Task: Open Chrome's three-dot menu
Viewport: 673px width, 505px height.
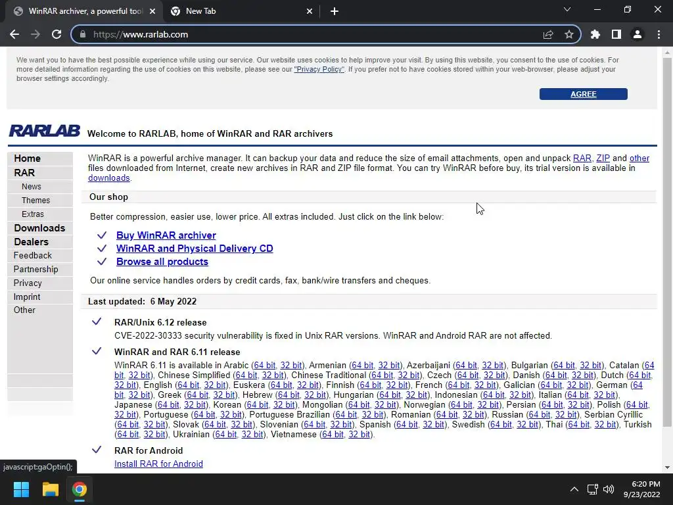Action: (659, 34)
